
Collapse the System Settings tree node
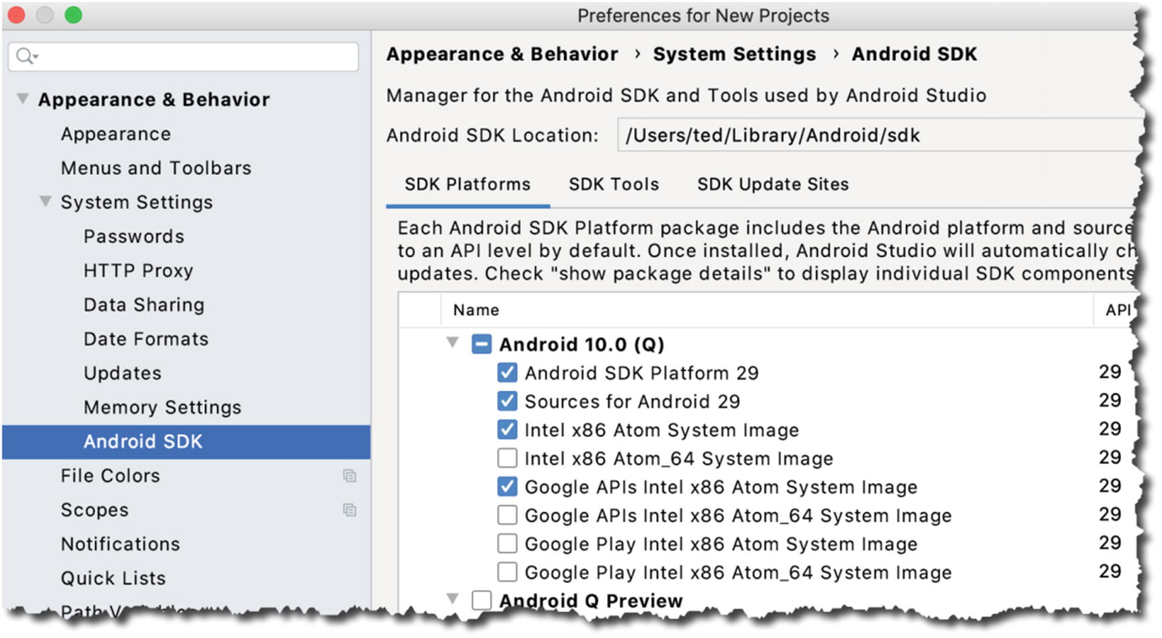(45, 201)
